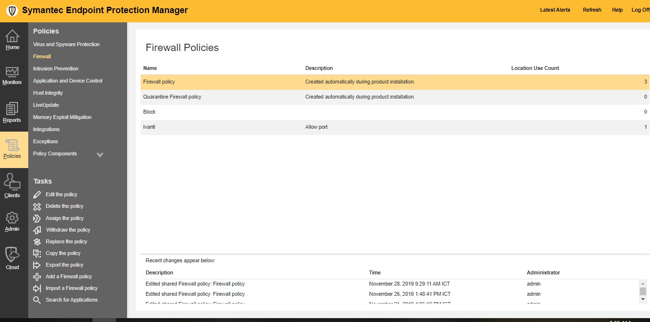This screenshot has width=650, height=322.
Task: Select the Block policy row
Action: tap(395, 112)
